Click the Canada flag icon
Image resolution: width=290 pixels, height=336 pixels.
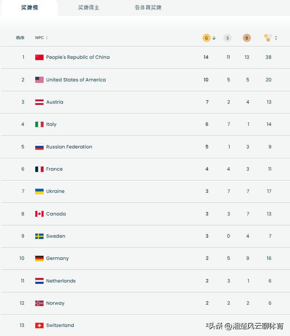[39, 214]
